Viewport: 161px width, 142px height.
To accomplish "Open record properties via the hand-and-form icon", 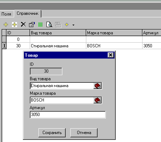I will coord(32,25).
